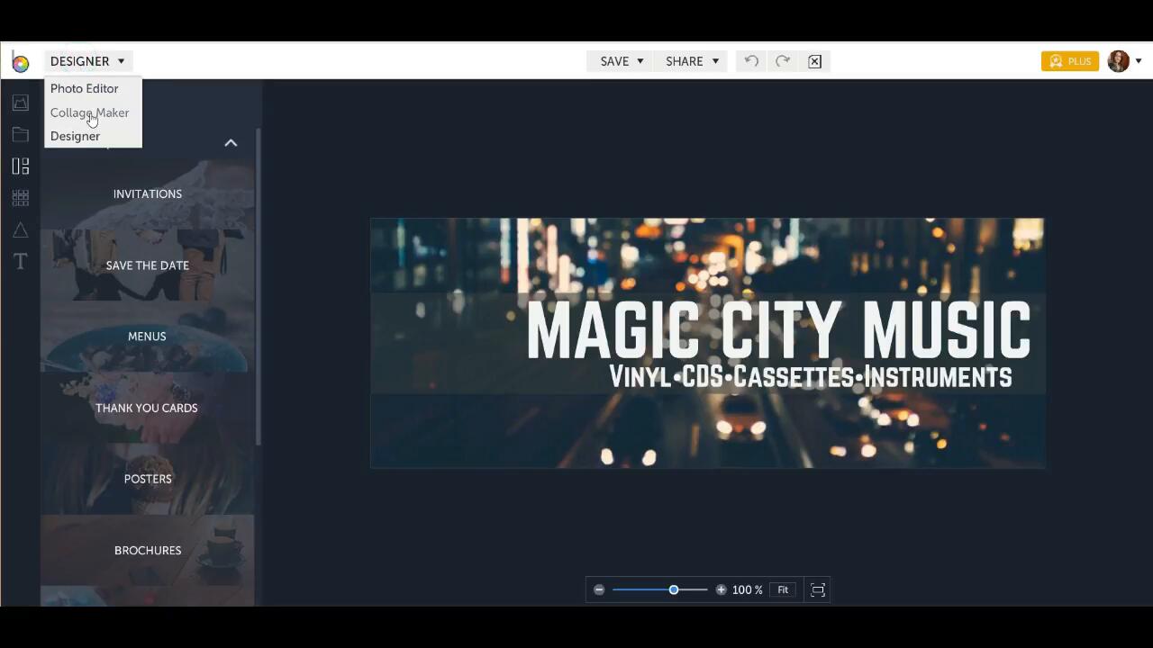Open the grid-shaped icon in left sidebar

[20, 198]
